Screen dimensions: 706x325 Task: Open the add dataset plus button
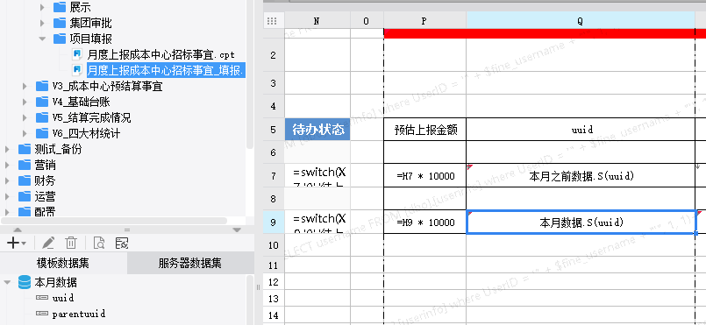[13, 244]
